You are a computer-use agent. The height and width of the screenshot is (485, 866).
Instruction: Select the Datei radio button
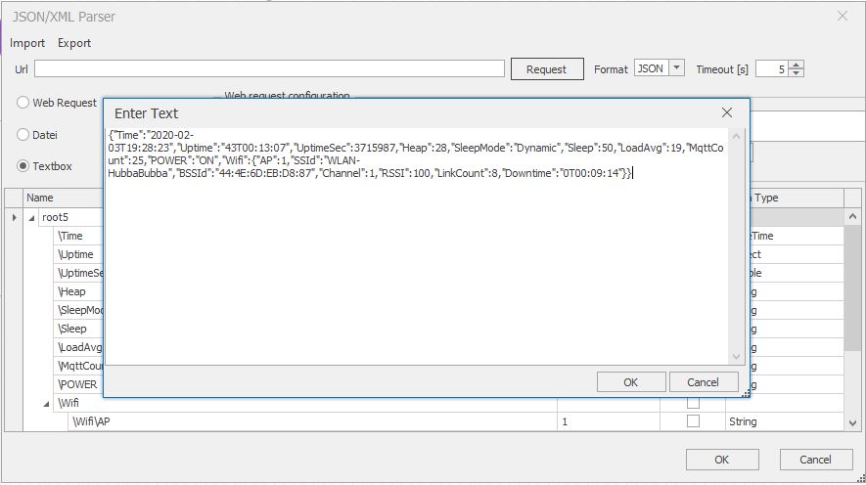[23, 135]
